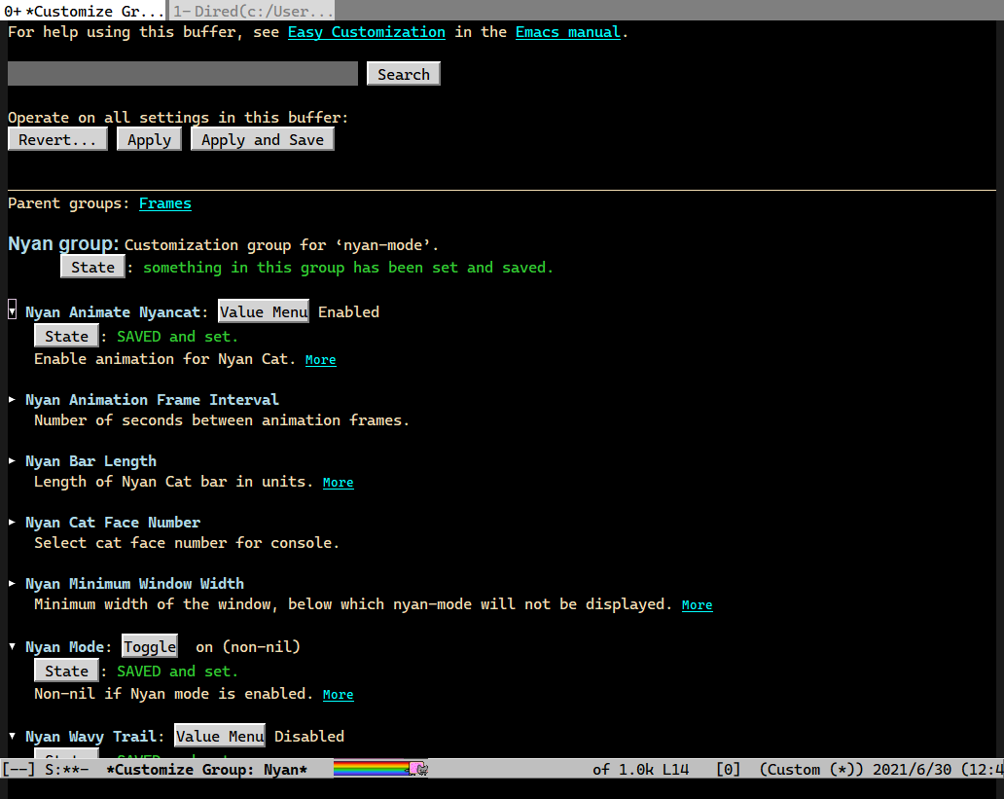Click the Nyan Cat icon in mode line
The image size is (1004, 799).
tap(418, 768)
